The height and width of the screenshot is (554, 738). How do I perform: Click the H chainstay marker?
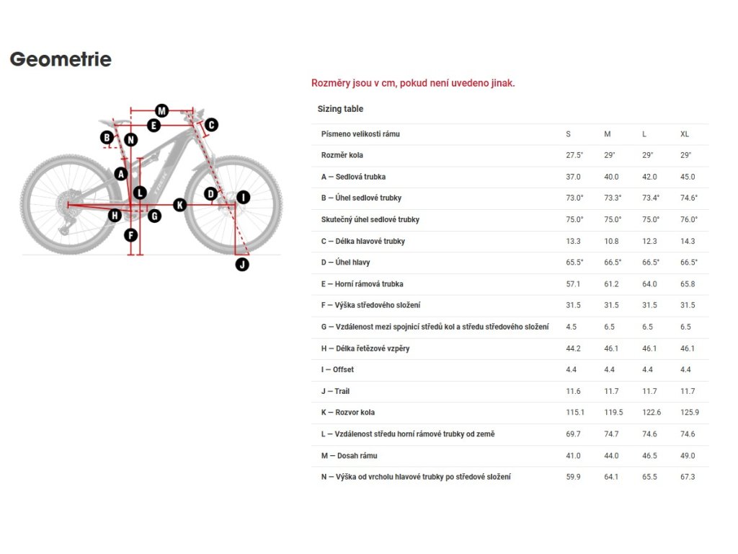pos(115,216)
